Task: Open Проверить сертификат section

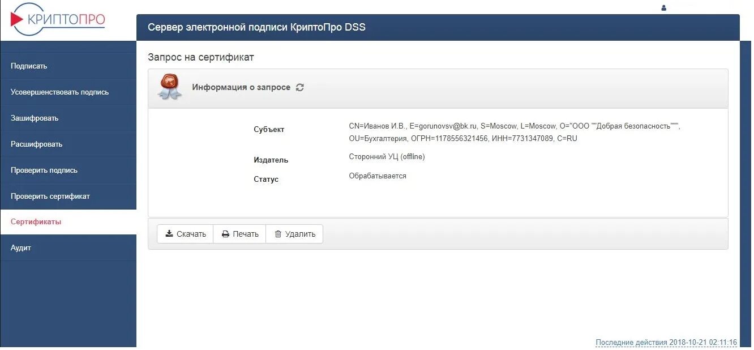Action: coord(68,197)
